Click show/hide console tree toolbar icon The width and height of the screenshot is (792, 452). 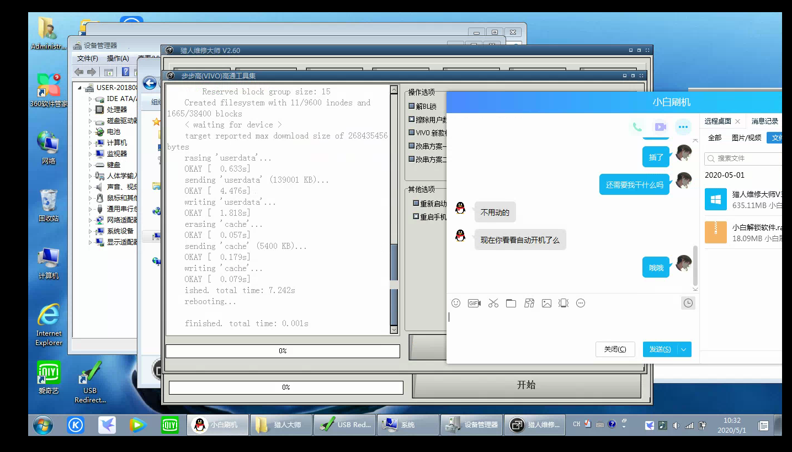pos(109,72)
